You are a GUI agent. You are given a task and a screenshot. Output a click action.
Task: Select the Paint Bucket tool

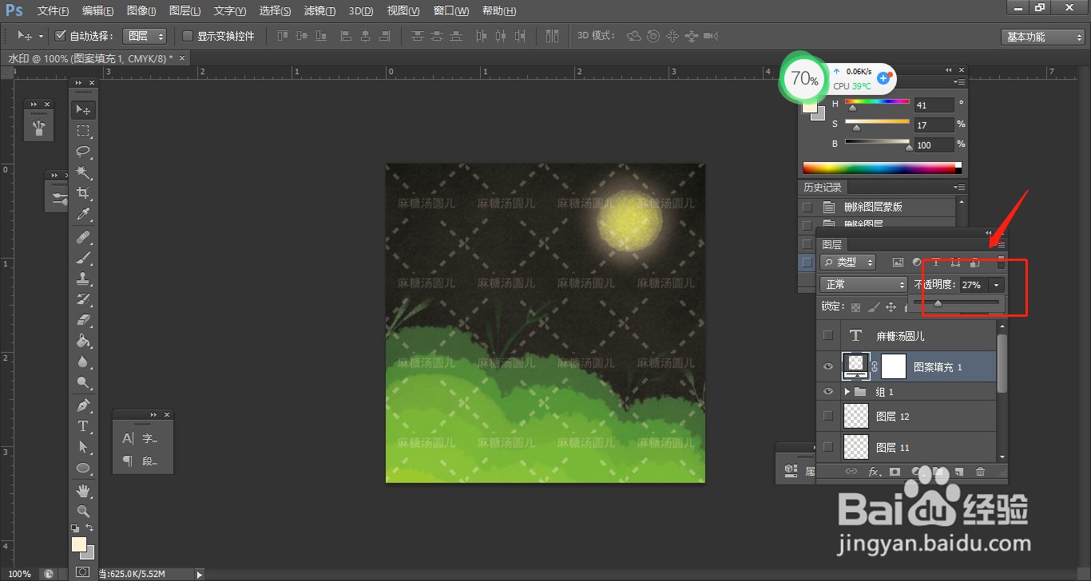[83, 341]
